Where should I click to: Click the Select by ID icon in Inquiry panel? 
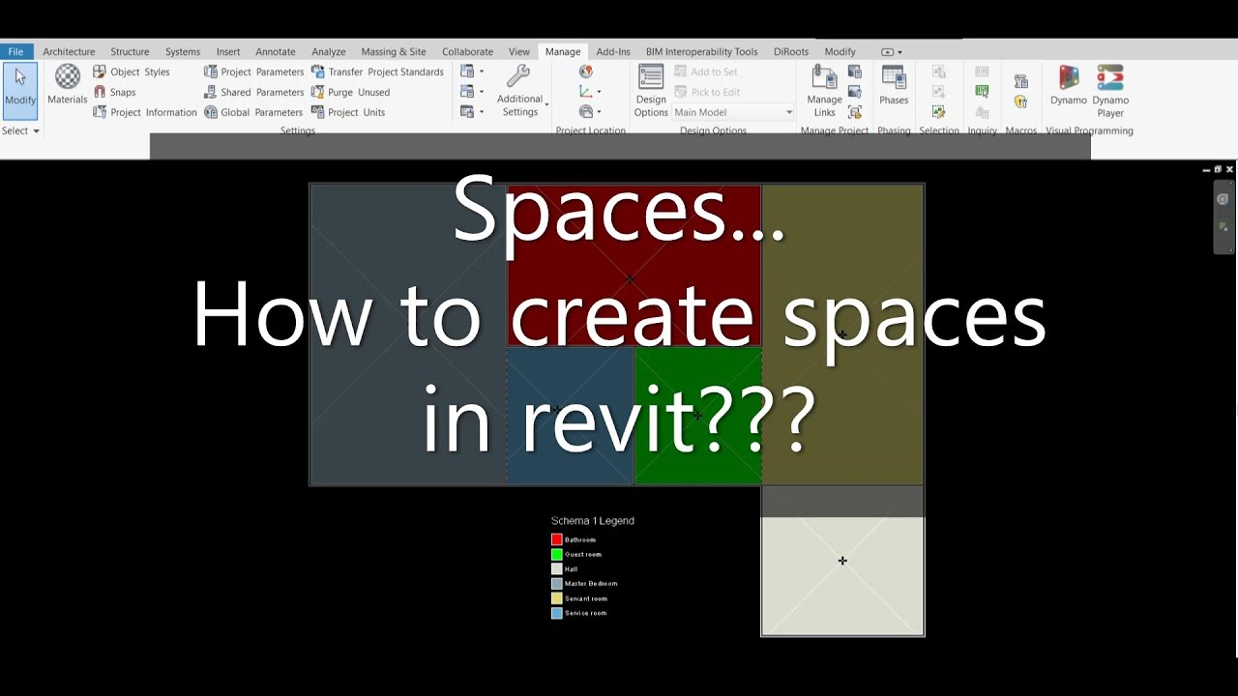[982, 92]
